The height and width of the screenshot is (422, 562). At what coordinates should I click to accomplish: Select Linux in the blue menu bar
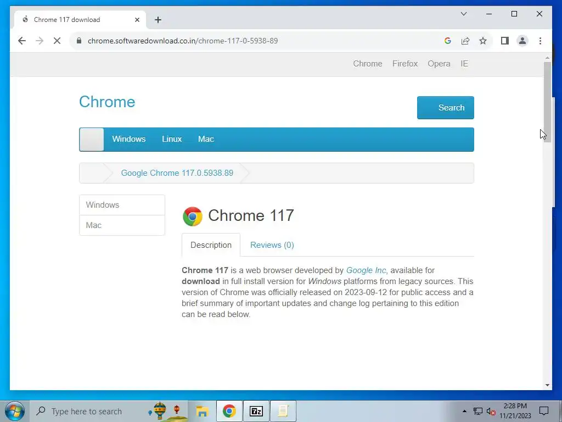172,139
